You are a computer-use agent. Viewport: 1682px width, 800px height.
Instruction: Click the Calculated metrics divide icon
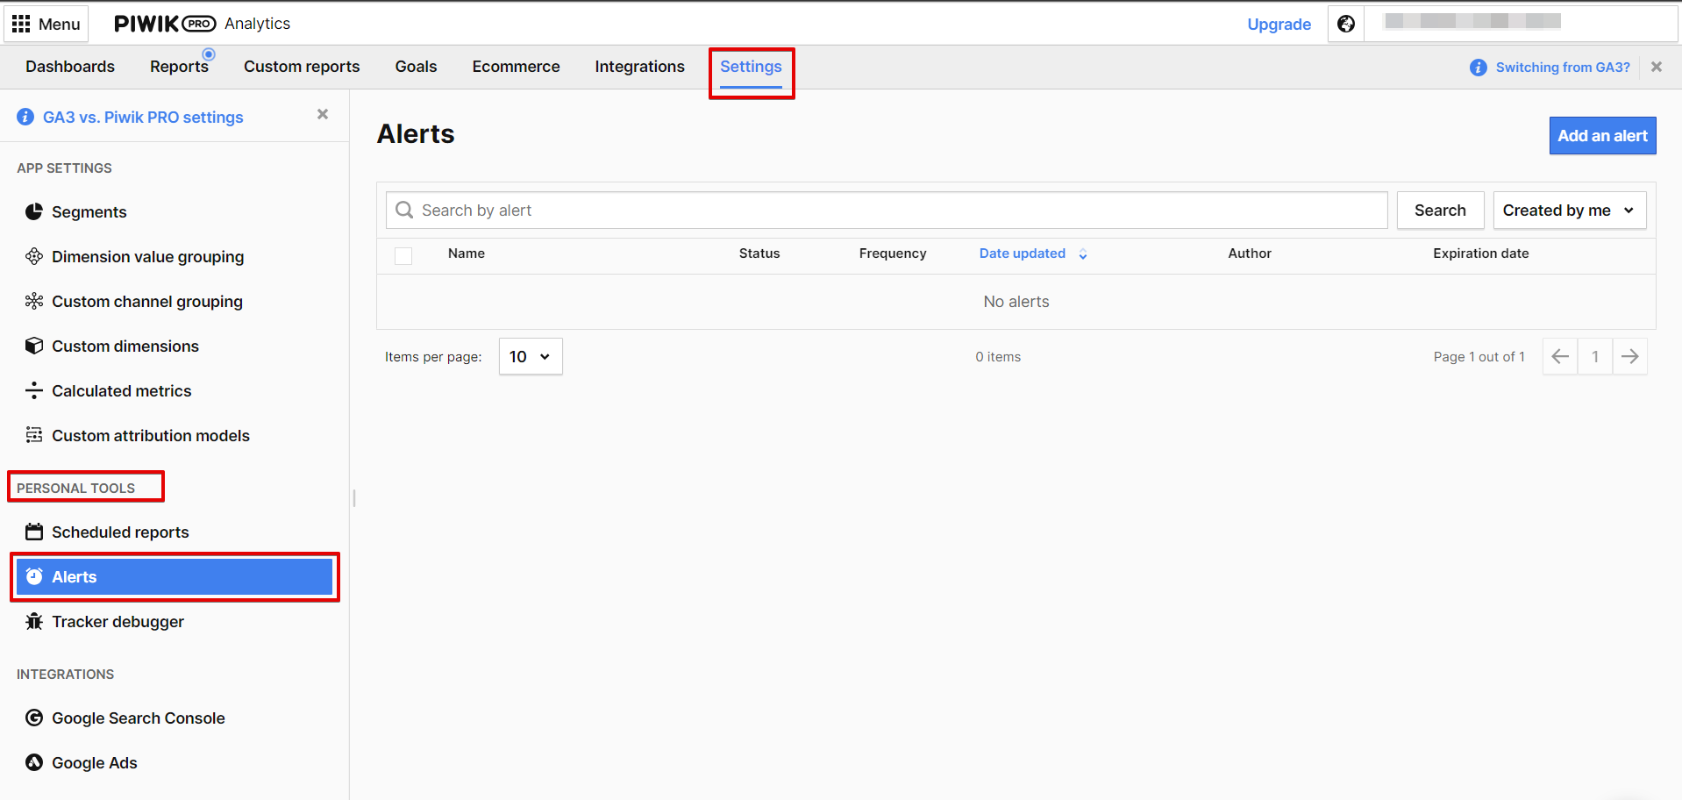point(34,390)
